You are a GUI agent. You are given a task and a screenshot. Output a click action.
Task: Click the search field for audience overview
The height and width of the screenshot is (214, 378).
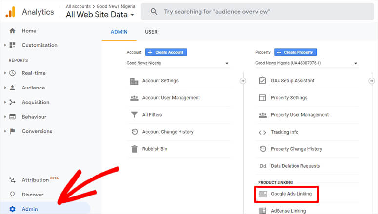coord(258,12)
